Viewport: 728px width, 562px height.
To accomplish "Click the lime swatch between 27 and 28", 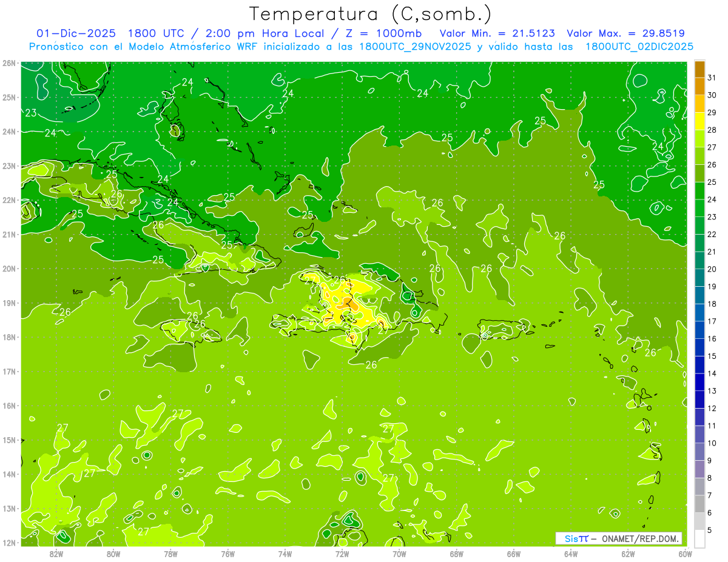I will click(x=699, y=138).
